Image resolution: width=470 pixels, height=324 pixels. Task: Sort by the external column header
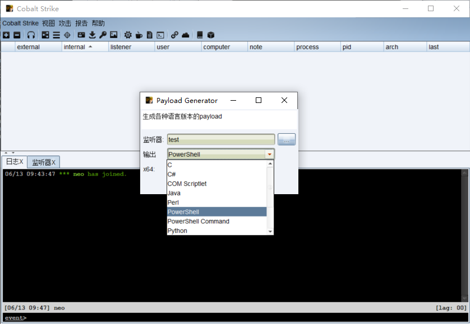pos(38,47)
